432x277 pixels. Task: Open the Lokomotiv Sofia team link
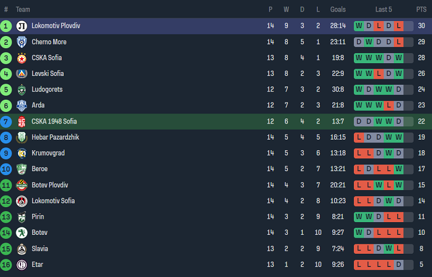coord(53,201)
